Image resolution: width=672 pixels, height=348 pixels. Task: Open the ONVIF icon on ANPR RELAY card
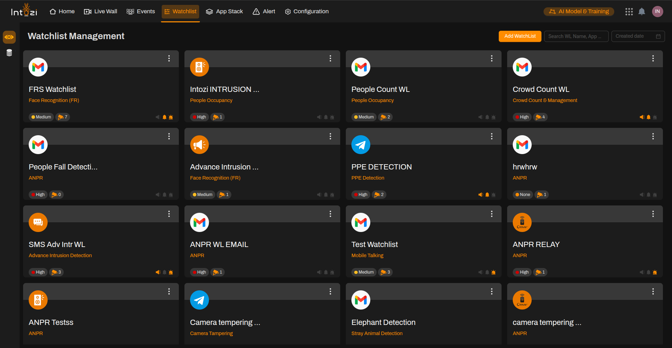pyautogui.click(x=522, y=222)
